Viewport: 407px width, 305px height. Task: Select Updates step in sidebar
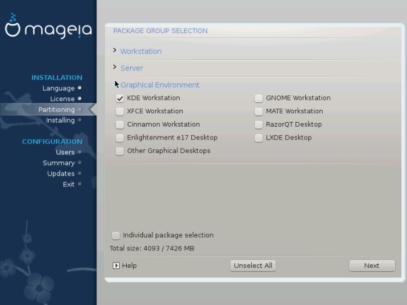click(x=60, y=174)
